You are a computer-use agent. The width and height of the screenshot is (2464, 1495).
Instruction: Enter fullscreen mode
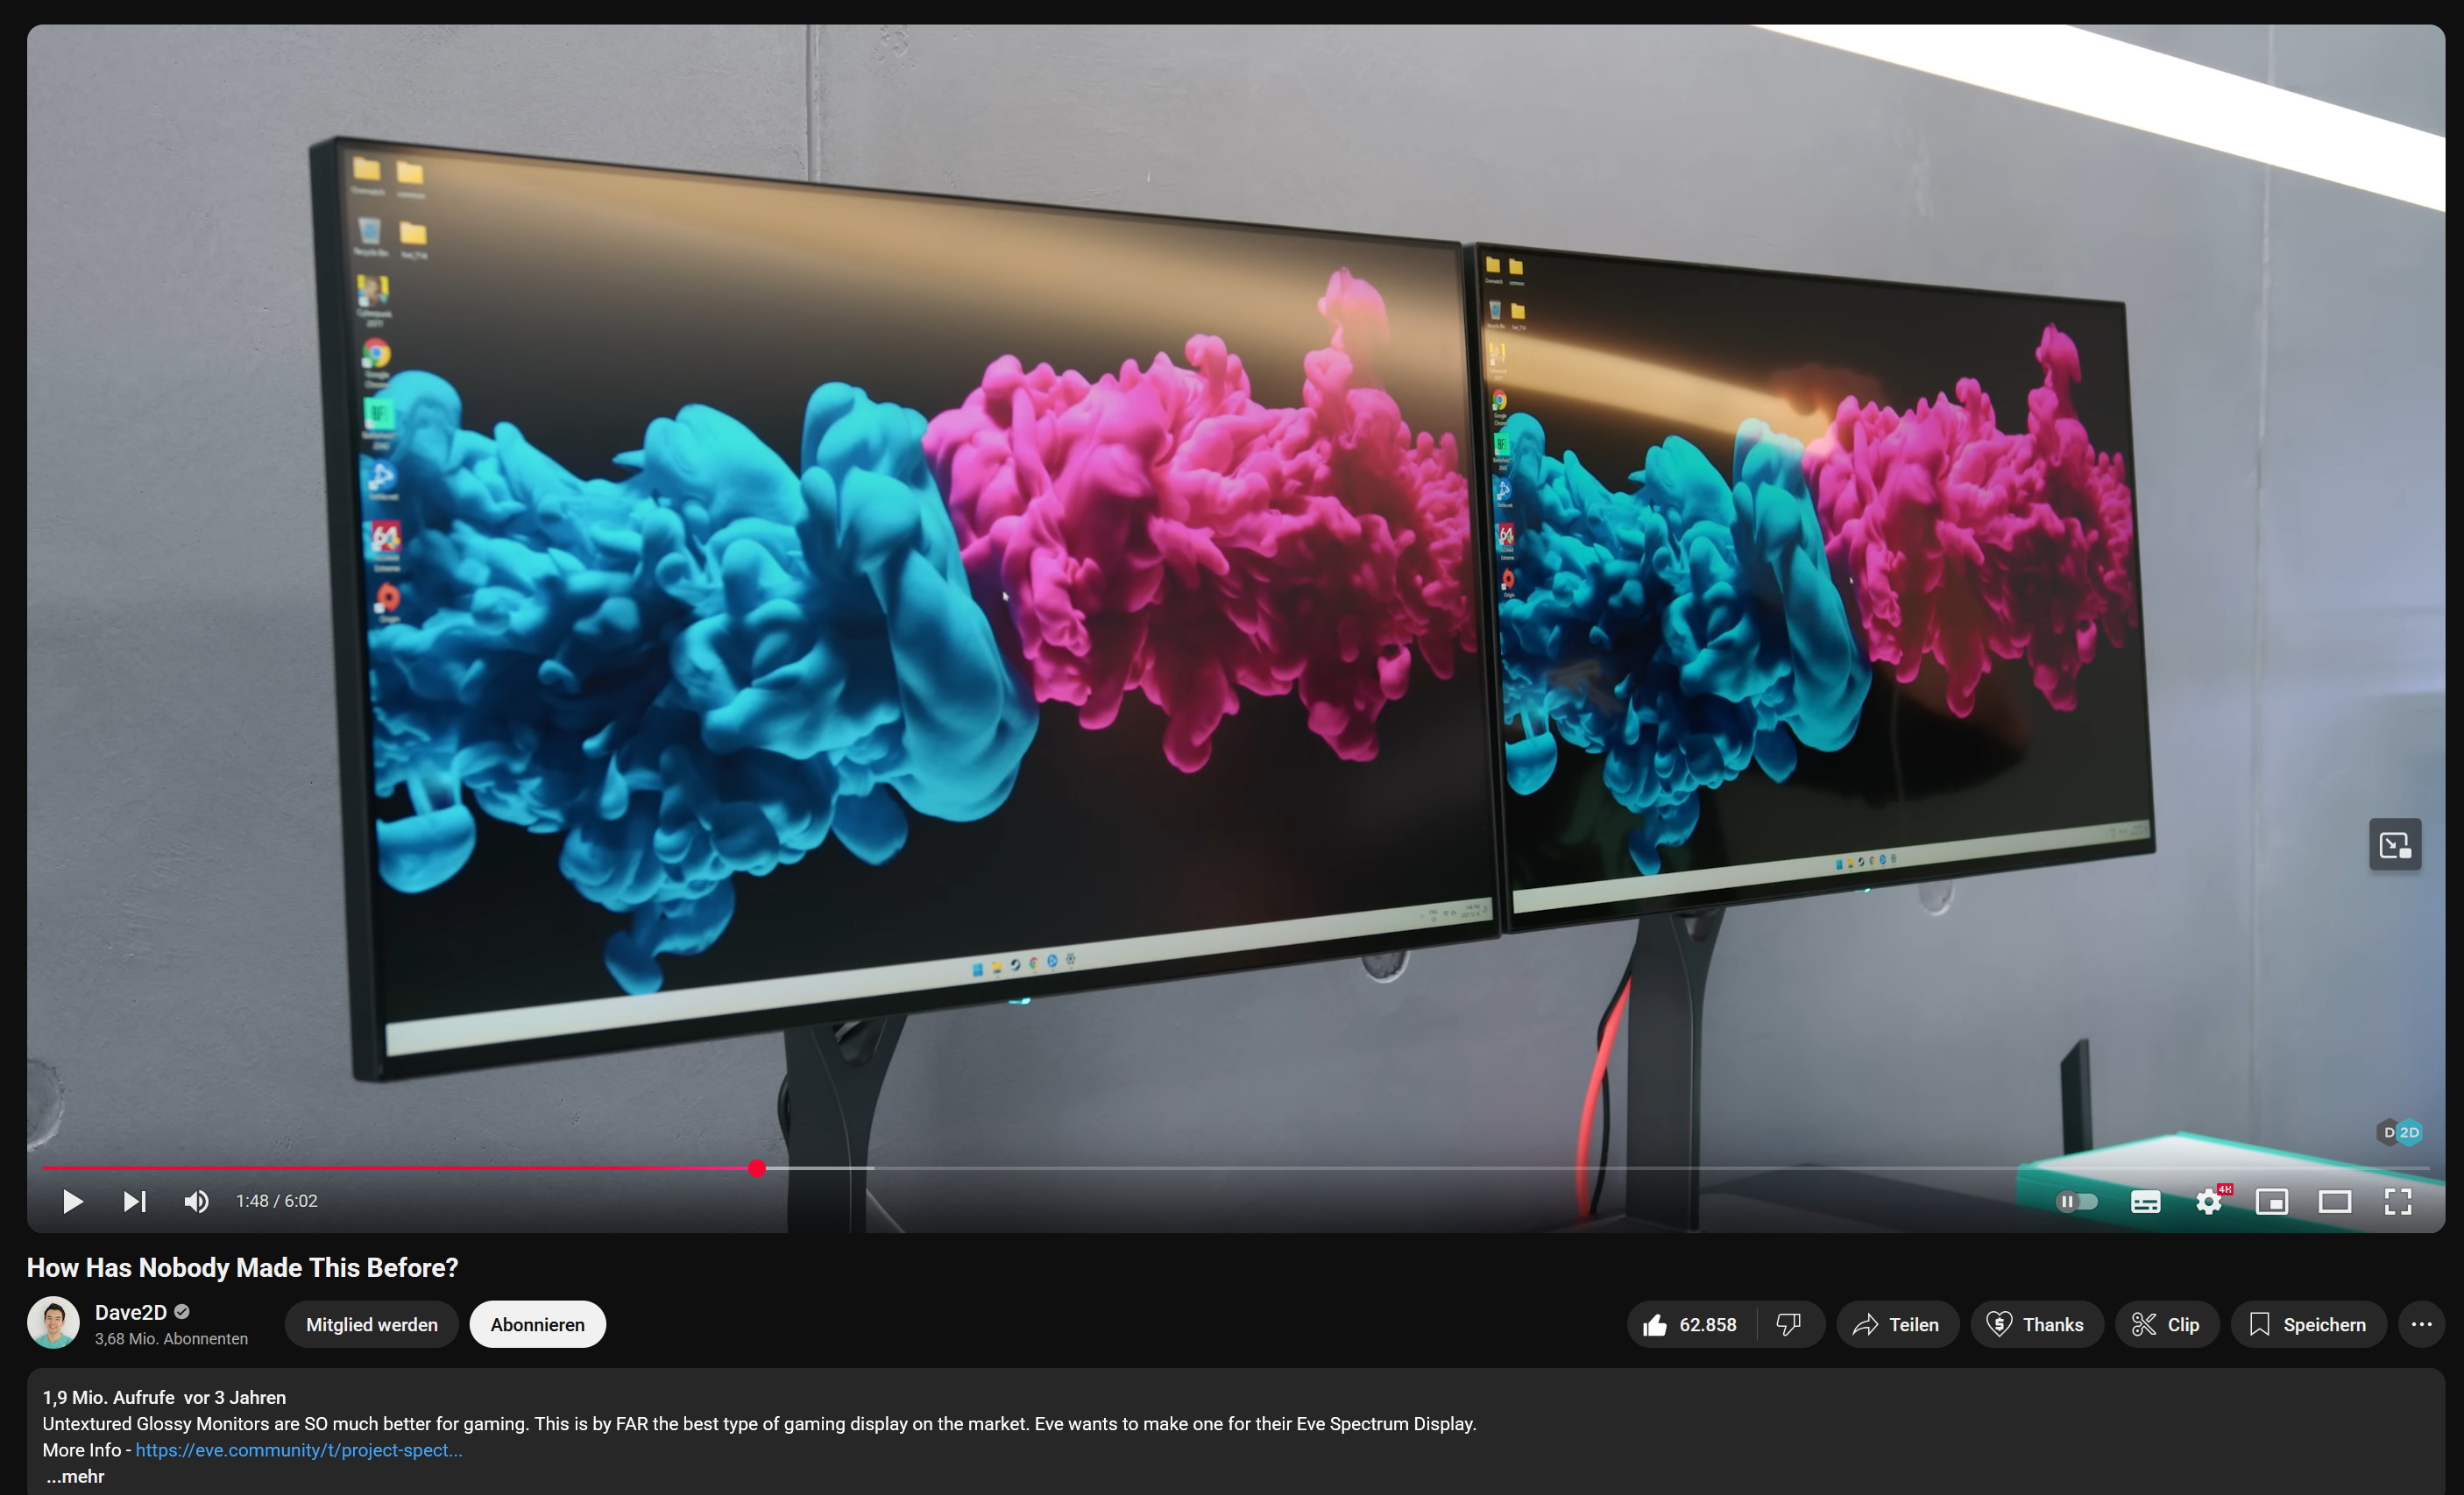(2397, 1202)
